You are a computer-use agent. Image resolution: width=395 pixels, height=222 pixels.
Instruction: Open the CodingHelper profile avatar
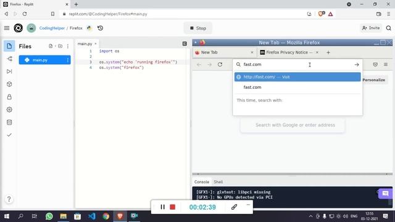coord(31,28)
